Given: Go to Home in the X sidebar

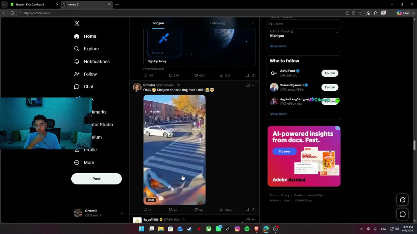Looking at the screenshot, I should [x=85, y=36].
